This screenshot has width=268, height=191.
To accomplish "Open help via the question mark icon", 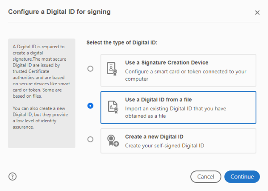I will 13,176.
